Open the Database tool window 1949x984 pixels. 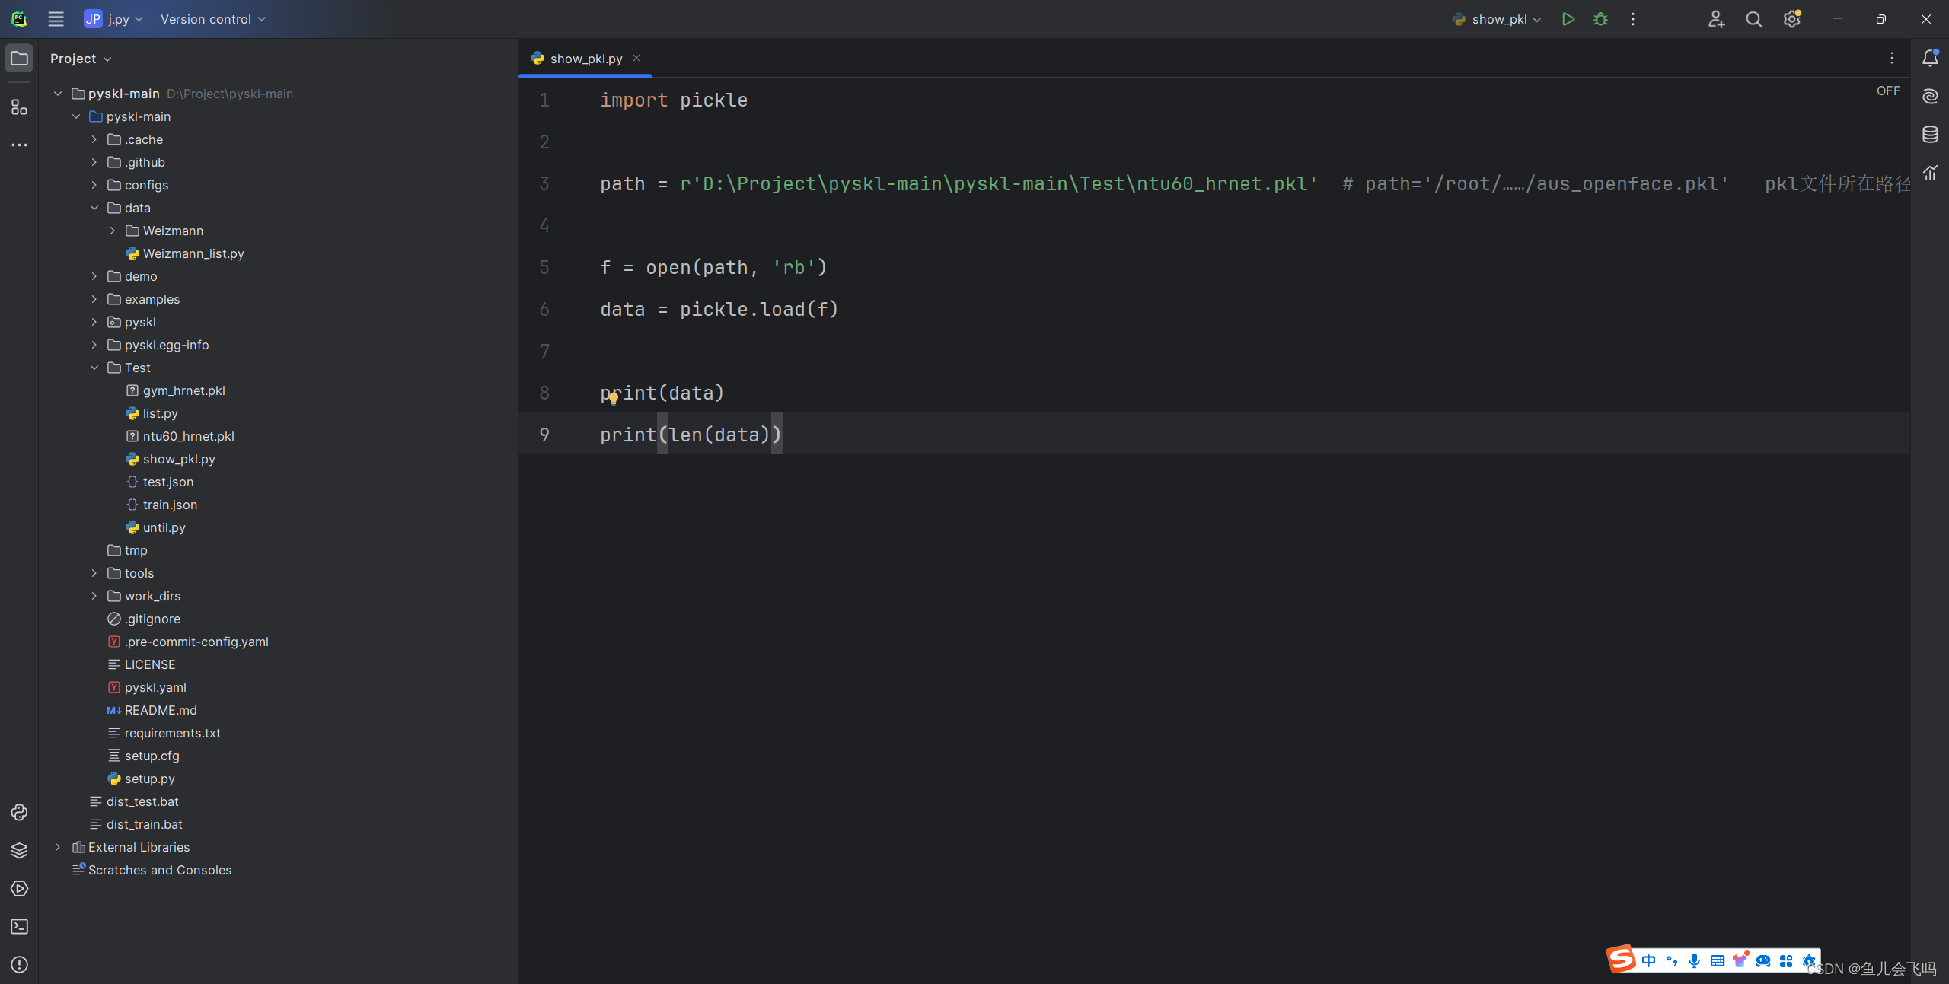tap(1930, 135)
